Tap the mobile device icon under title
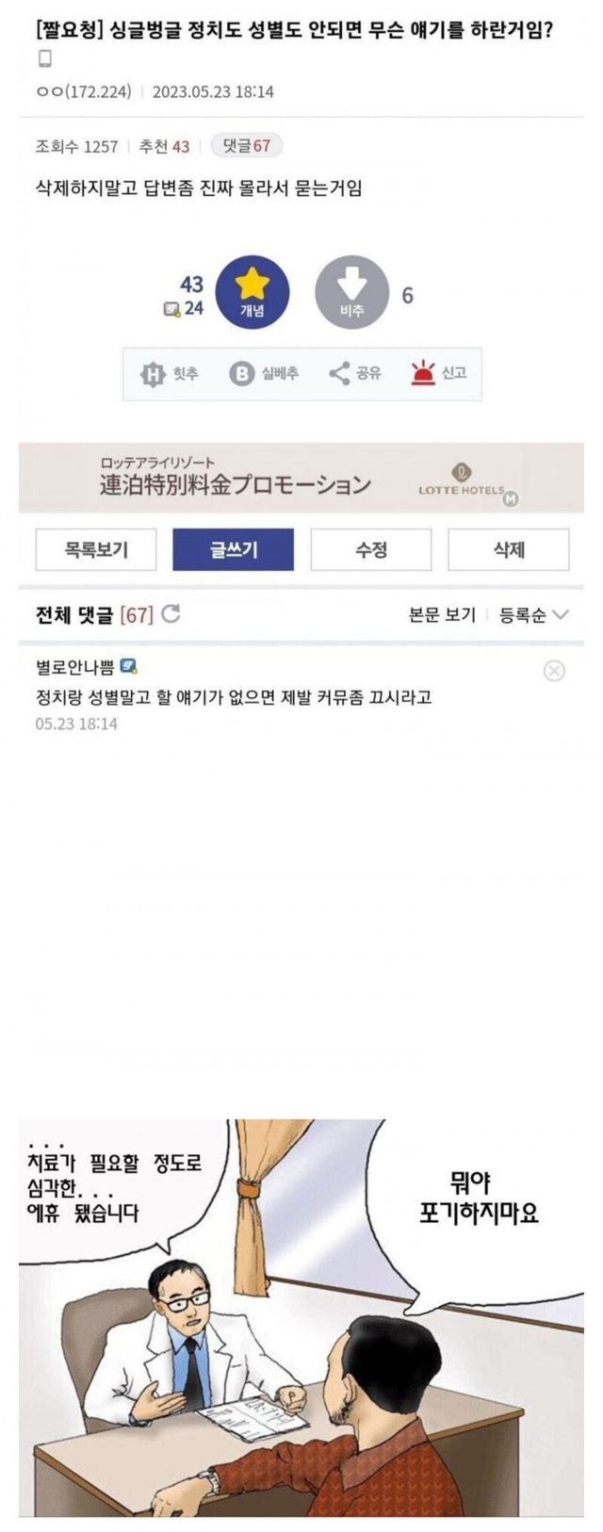The image size is (603, 1532). pyautogui.click(x=44, y=59)
